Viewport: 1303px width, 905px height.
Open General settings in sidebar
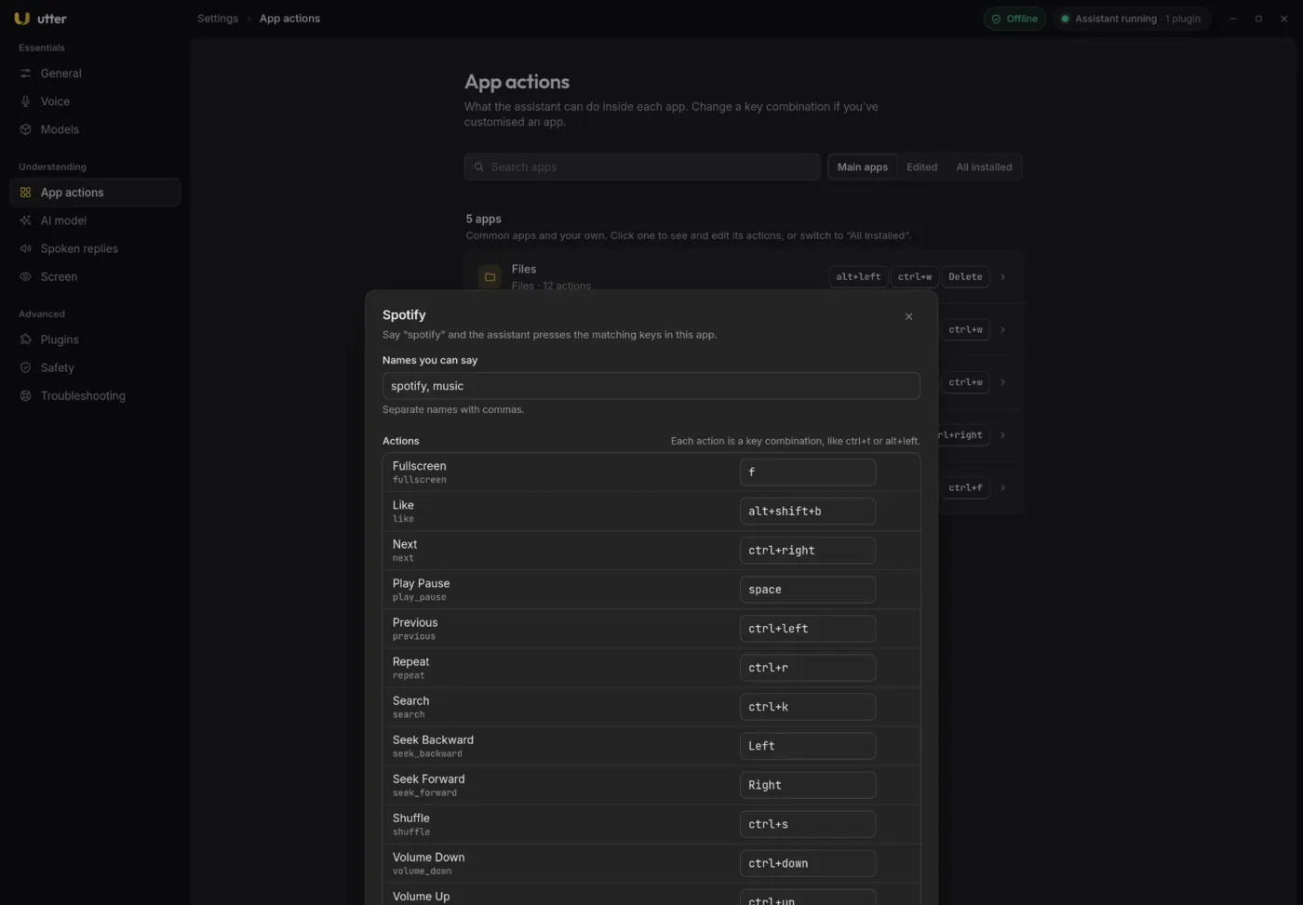(x=95, y=73)
